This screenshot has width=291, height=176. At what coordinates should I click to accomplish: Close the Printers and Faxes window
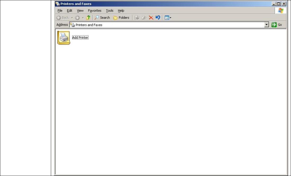[x=284, y=4]
